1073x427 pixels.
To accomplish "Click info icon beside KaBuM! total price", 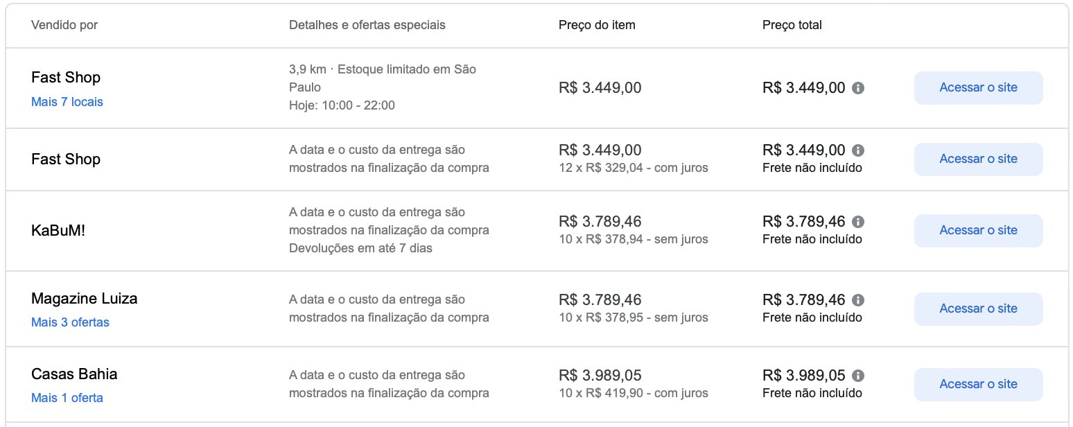I will [x=858, y=222].
